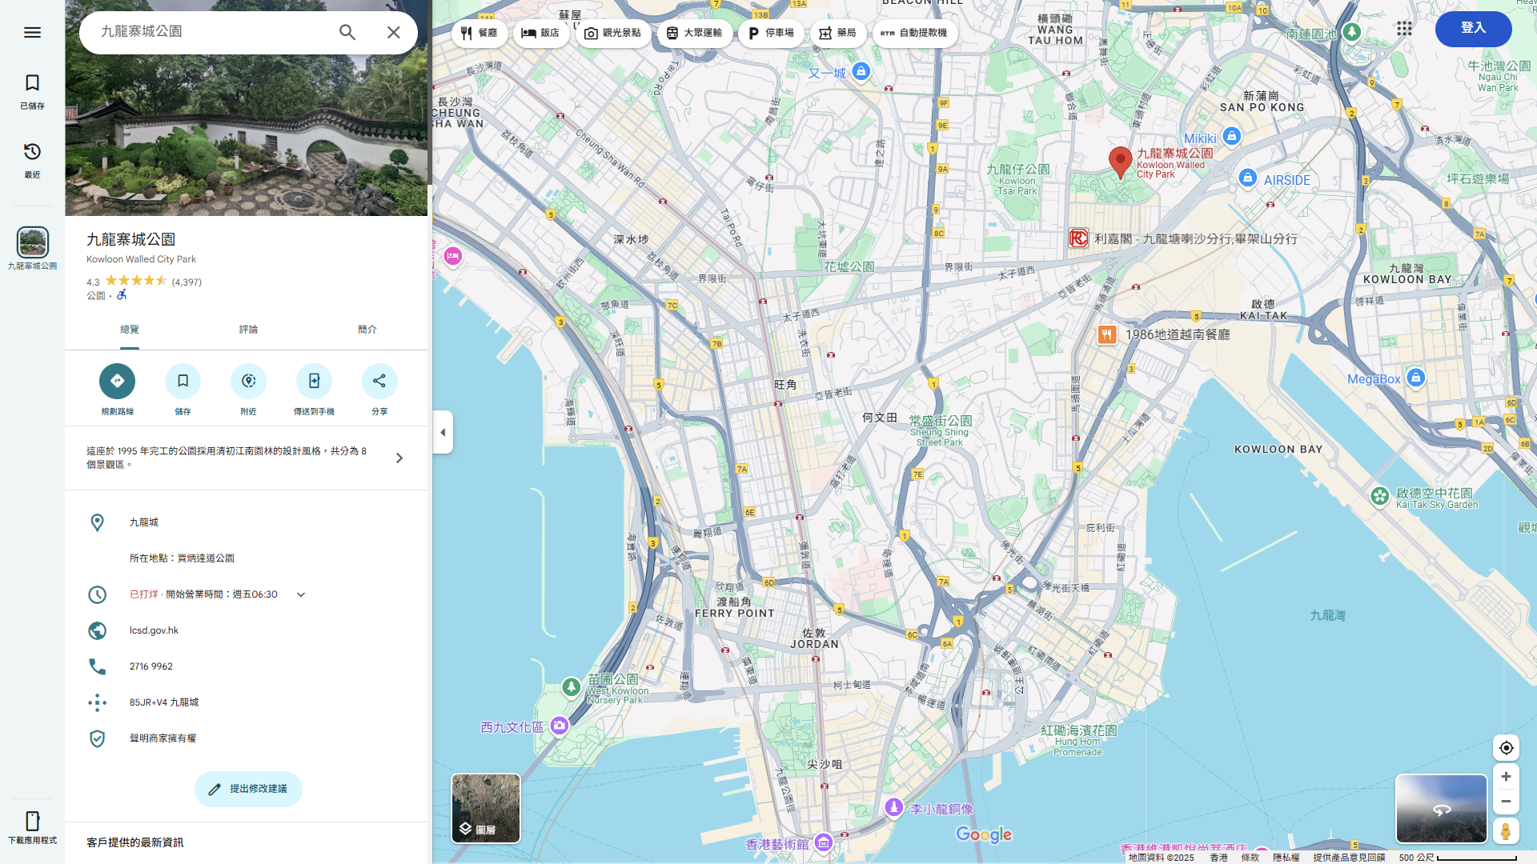The height and width of the screenshot is (864, 1537).
Task: Click the address 九龍城 row
Action: [246, 522]
